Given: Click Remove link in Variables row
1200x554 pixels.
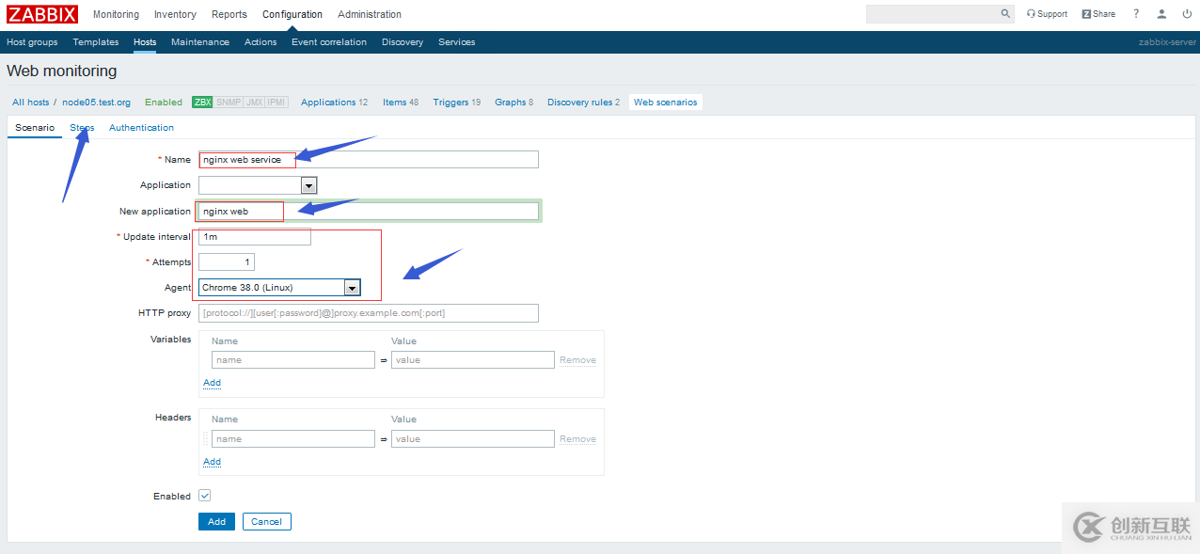Looking at the screenshot, I should pyautogui.click(x=577, y=360).
